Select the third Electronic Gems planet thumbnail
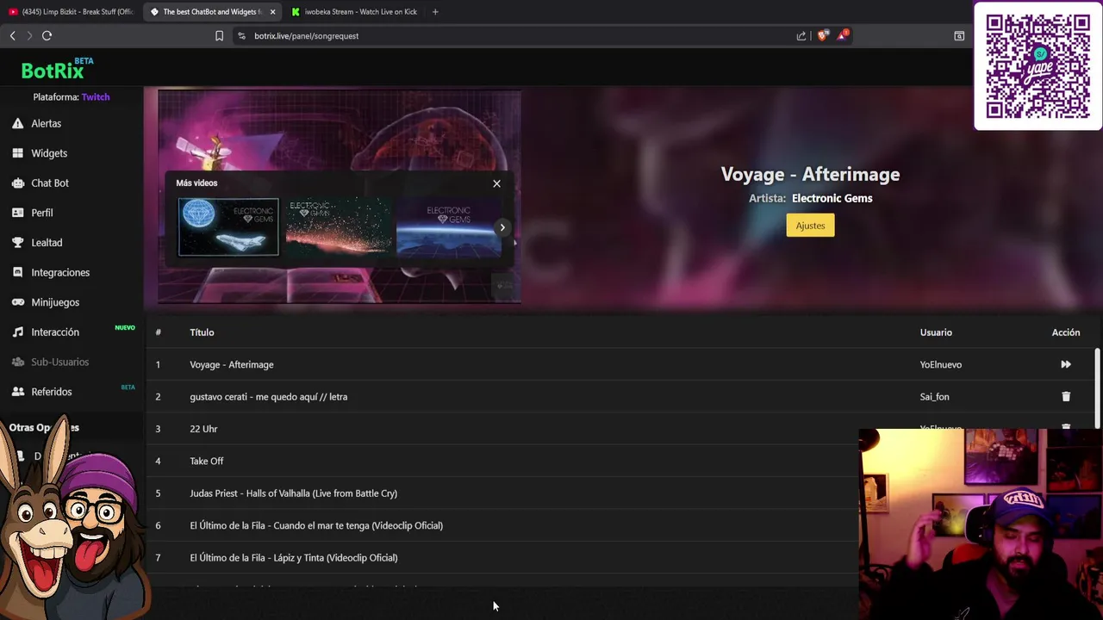The image size is (1103, 620). point(447,227)
